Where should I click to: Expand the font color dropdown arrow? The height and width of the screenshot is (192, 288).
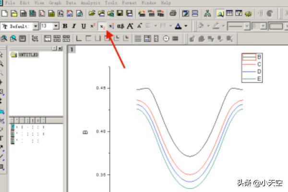coord(186,26)
